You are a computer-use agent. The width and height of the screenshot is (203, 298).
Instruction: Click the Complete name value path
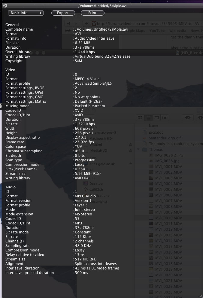(x=101, y=29)
